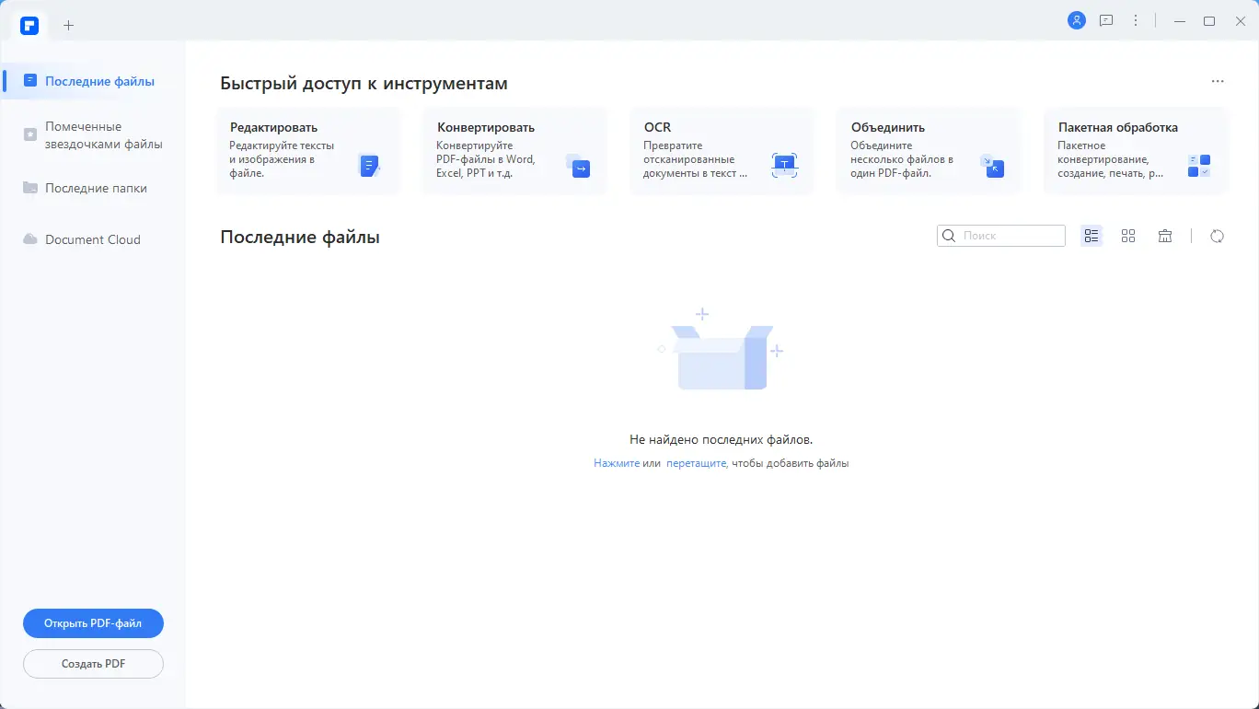Screen dimensions: 1259x709
Task: Refresh the recent files list
Action: [1218, 236]
